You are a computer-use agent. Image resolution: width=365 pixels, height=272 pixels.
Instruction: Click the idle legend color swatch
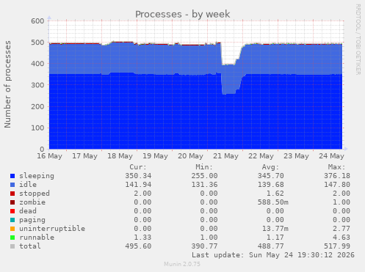click(x=12, y=185)
